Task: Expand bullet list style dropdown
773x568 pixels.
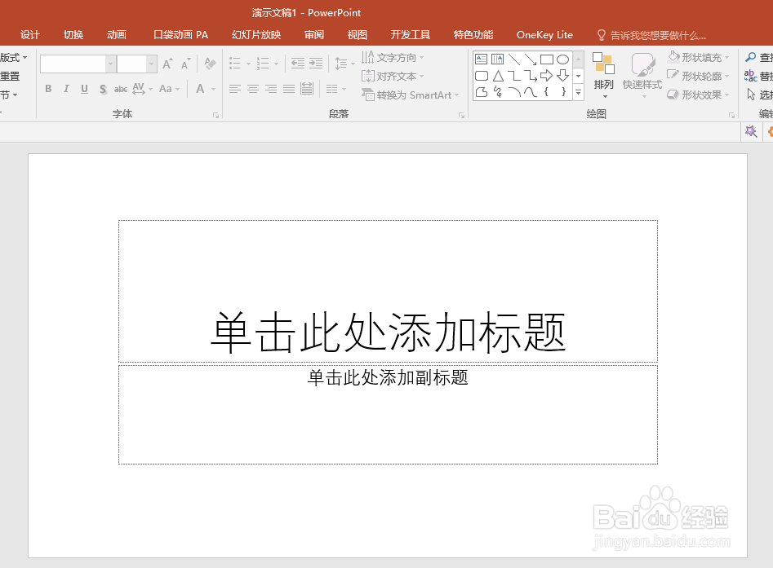Action: pyautogui.click(x=248, y=64)
